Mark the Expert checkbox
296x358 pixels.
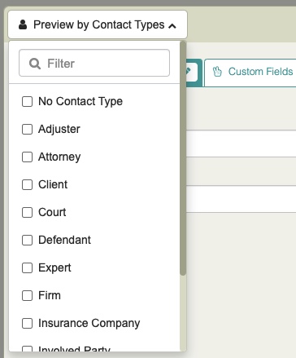(27, 267)
